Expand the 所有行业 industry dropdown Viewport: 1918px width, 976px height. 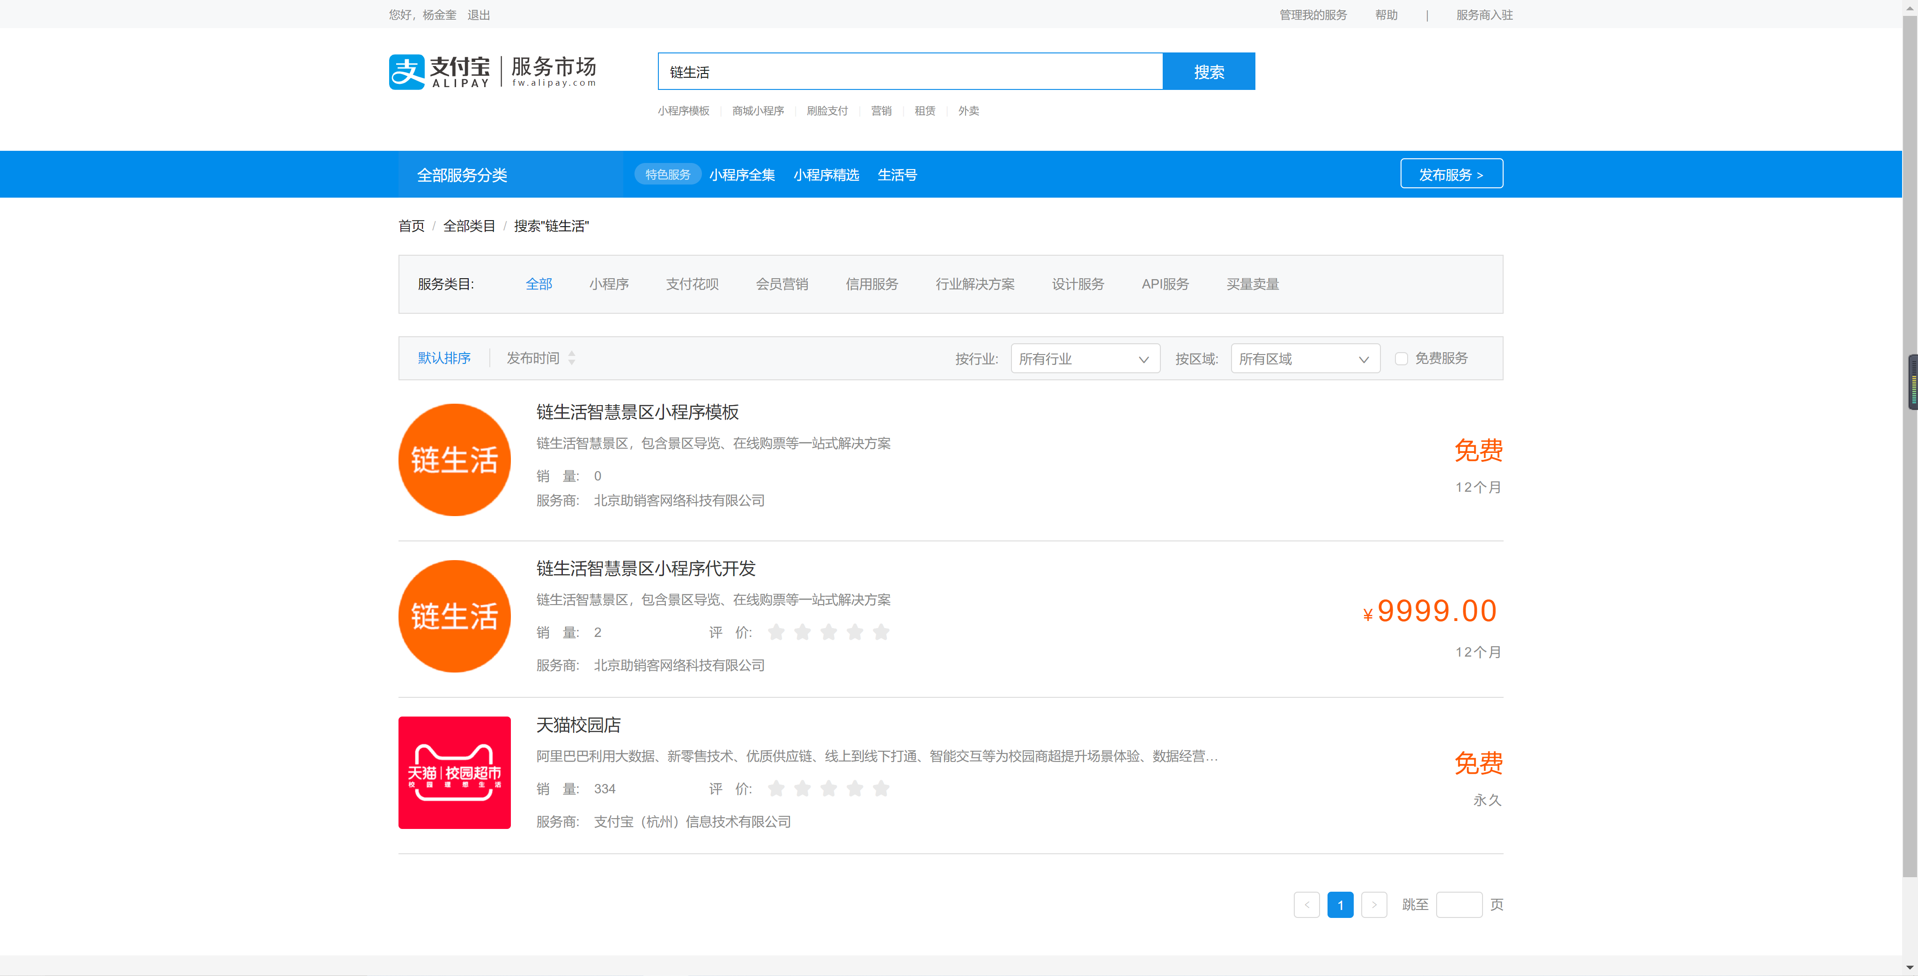1084,359
